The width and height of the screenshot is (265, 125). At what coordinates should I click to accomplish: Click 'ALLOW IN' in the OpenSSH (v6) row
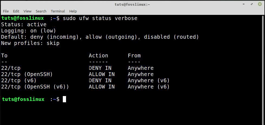(102, 87)
